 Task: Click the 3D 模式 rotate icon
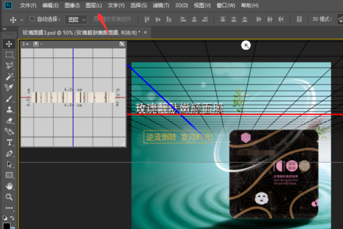[340, 19]
